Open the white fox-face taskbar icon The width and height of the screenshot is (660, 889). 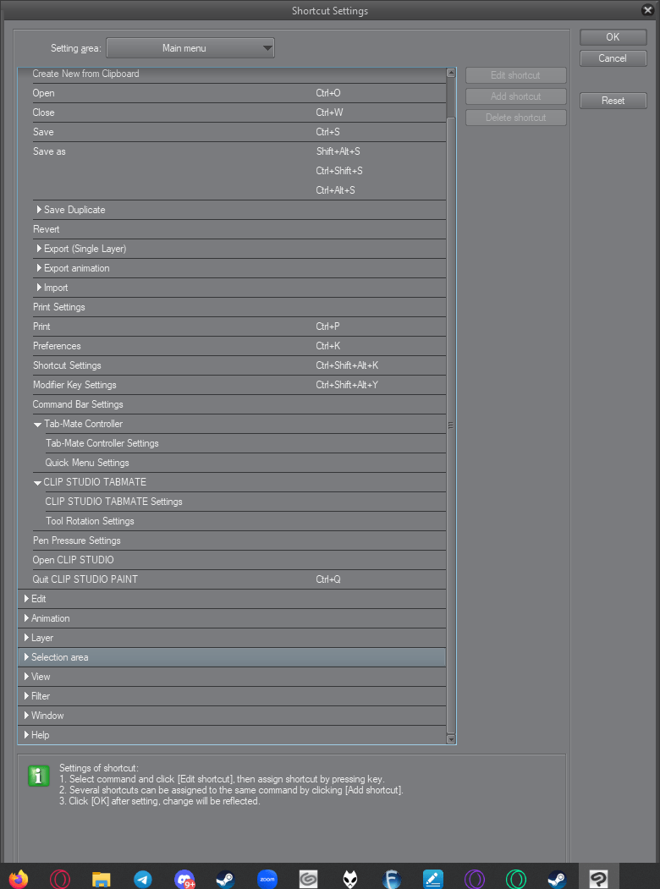pyautogui.click(x=349, y=879)
